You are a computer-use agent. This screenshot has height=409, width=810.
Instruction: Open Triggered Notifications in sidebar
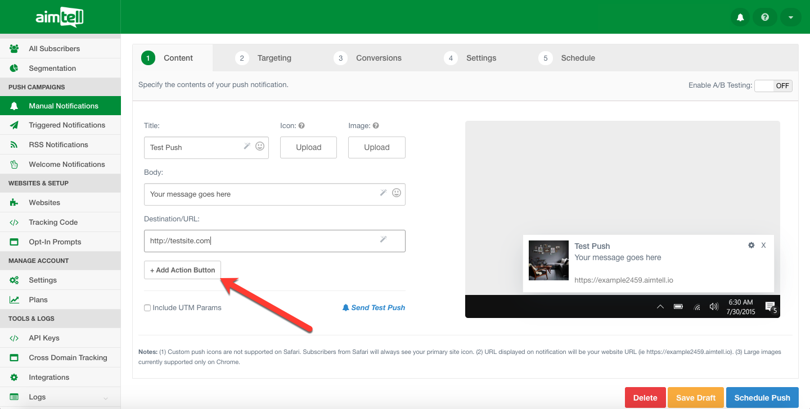tap(67, 125)
